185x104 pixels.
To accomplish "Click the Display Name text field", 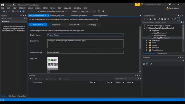I will [x=86, y=35].
